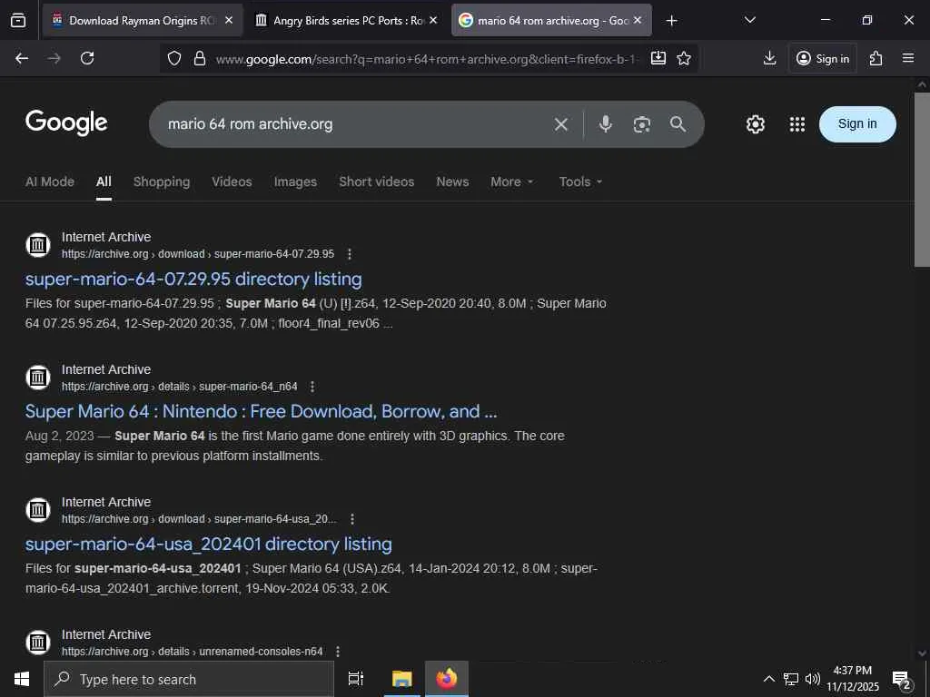This screenshot has width=930, height=697.
Task: Open Firefox application hamburger menu
Action: (908, 58)
